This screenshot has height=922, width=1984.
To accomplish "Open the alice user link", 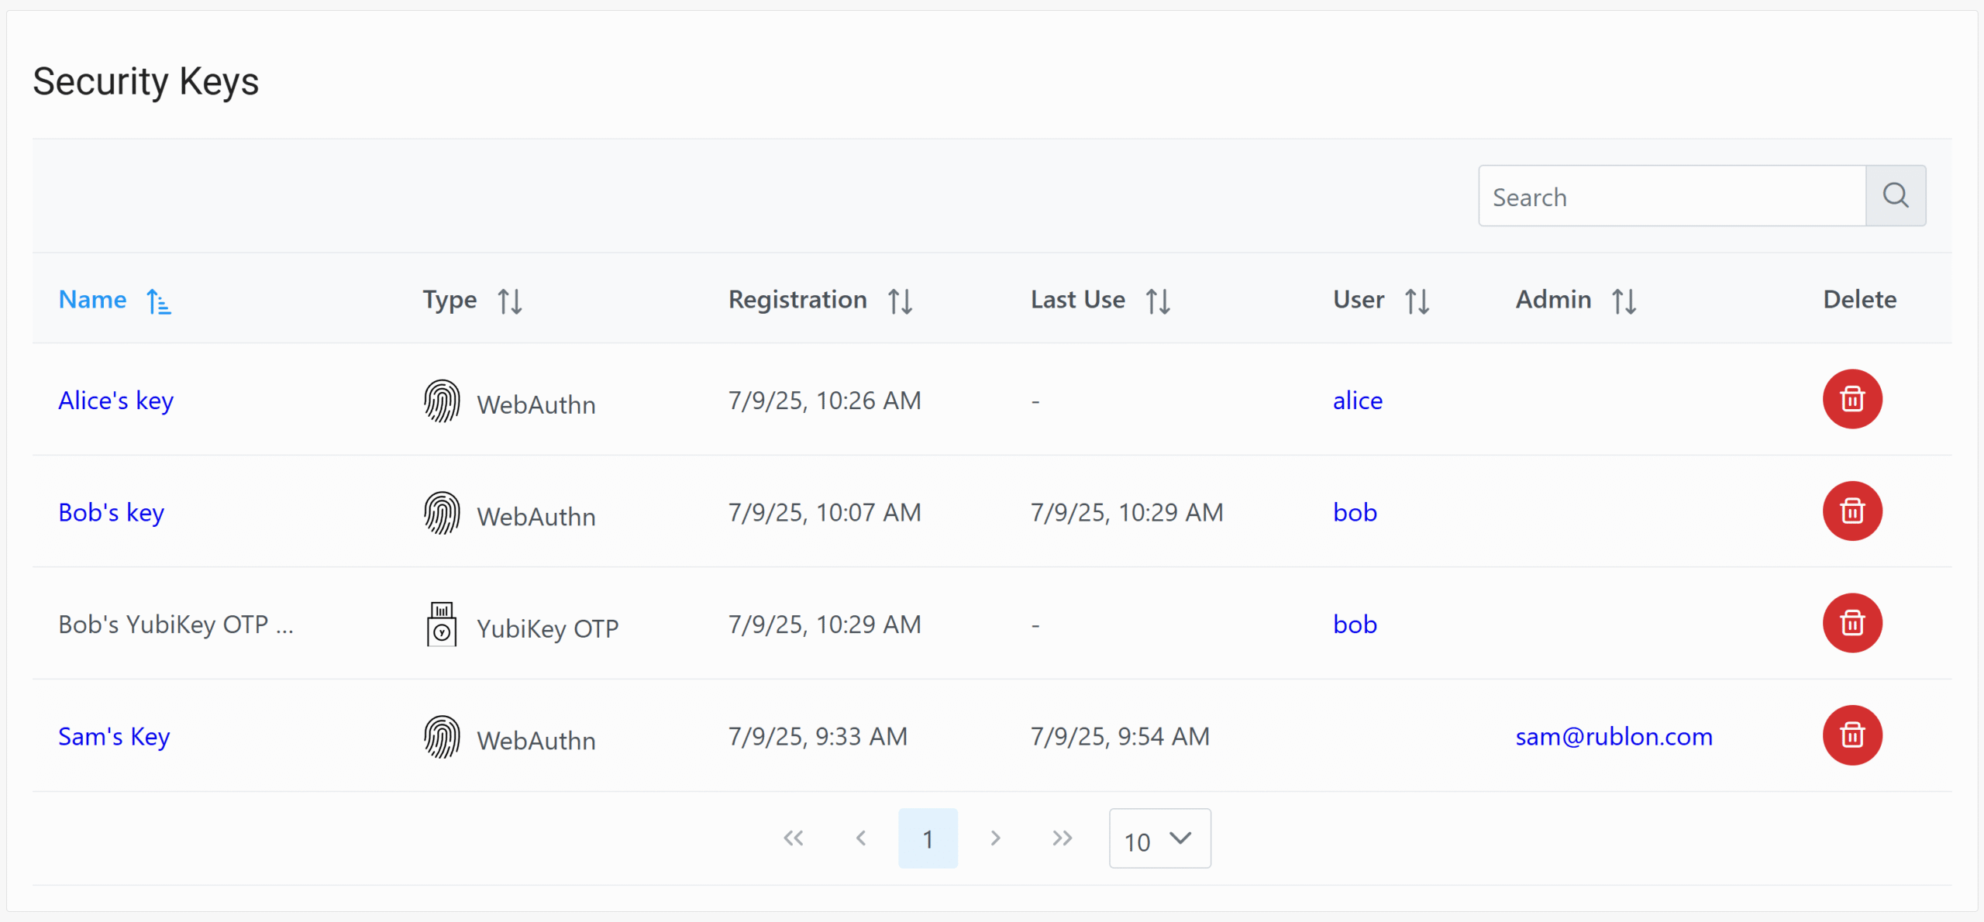I will coord(1357,401).
